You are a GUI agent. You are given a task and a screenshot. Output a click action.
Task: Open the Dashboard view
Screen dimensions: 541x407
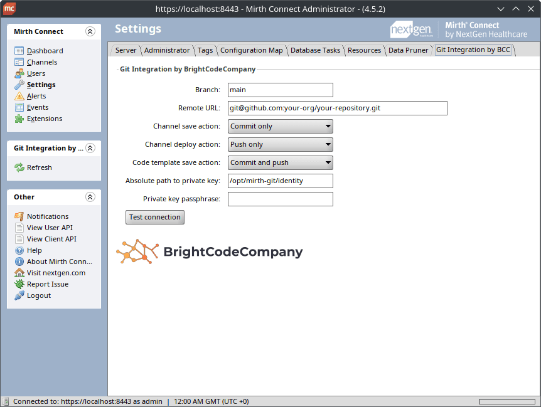(x=44, y=51)
